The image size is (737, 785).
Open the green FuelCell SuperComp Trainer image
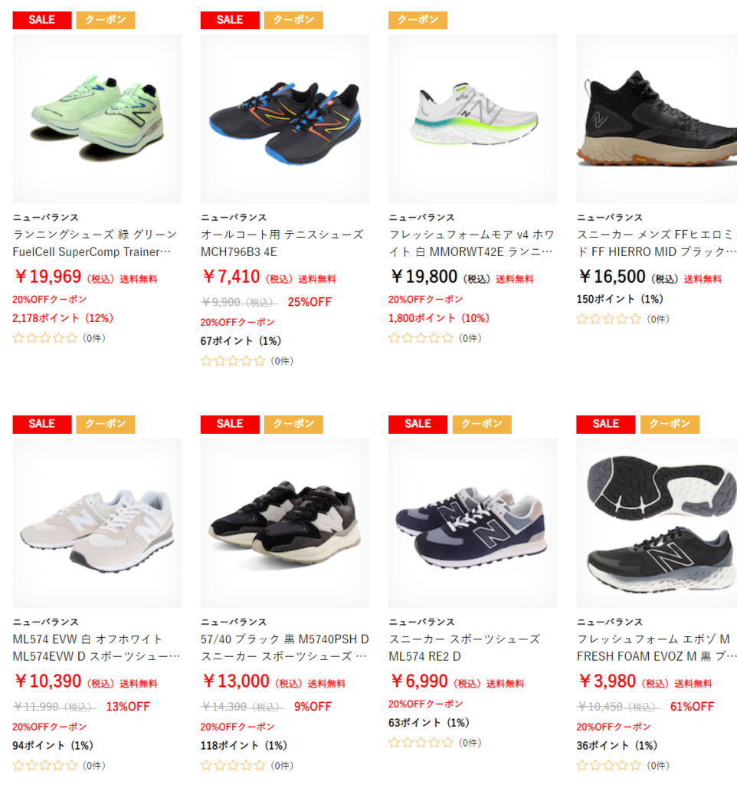click(x=97, y=119)
